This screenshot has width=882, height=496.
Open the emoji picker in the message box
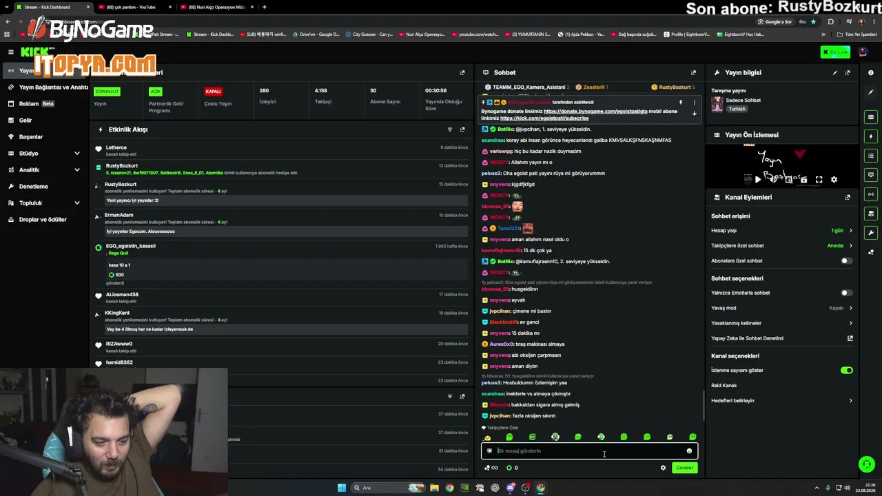(689, 451)
